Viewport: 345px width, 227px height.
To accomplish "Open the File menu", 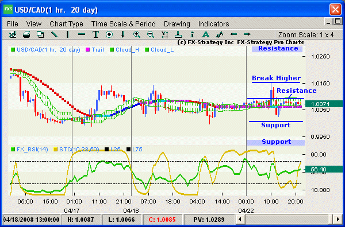I will coord(13,24).
